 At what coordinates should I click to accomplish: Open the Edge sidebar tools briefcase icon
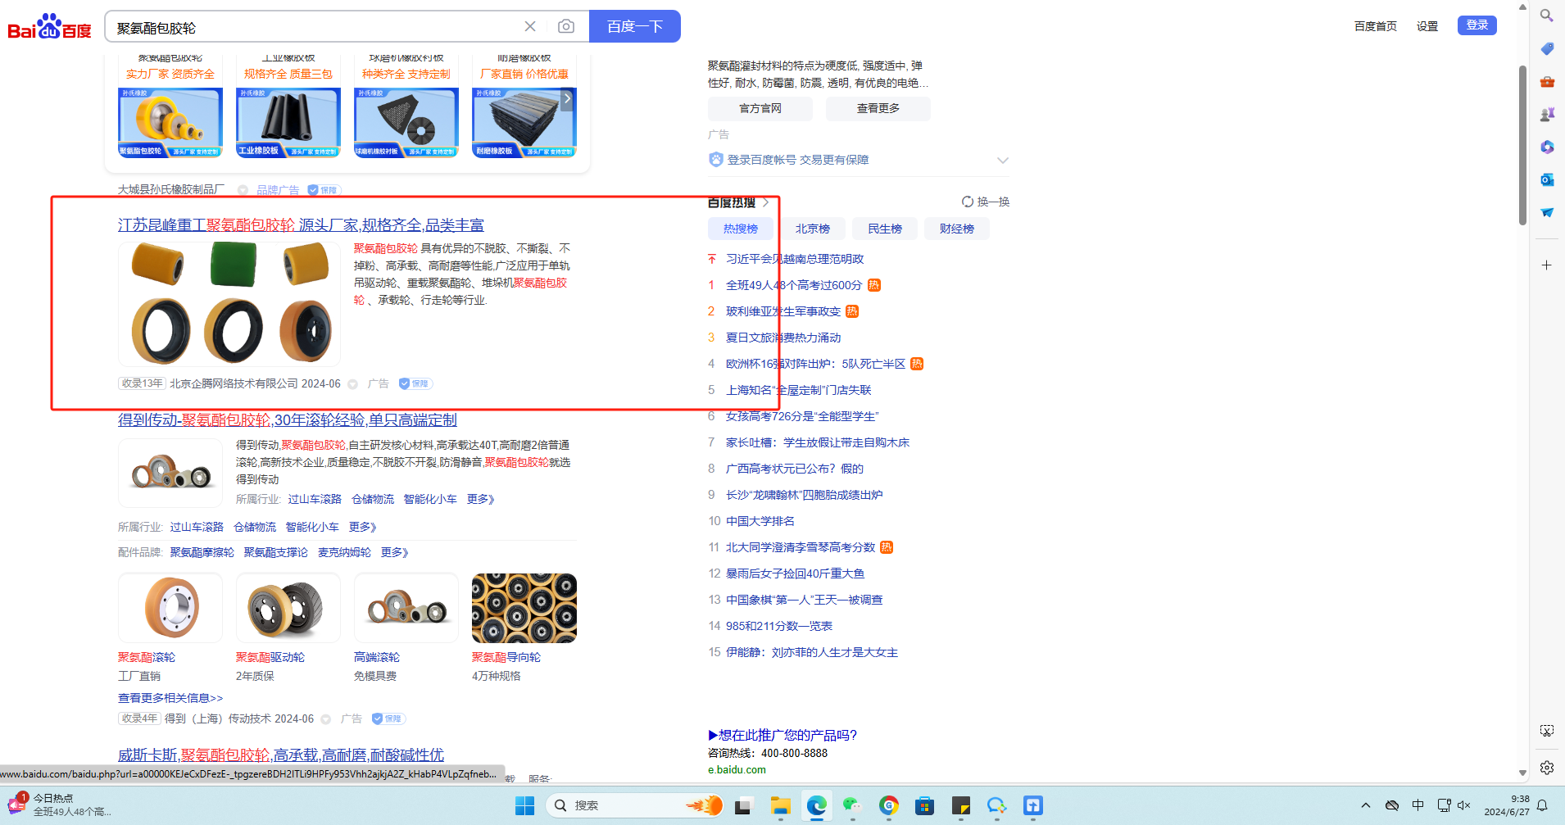[x=1547, y=81]
